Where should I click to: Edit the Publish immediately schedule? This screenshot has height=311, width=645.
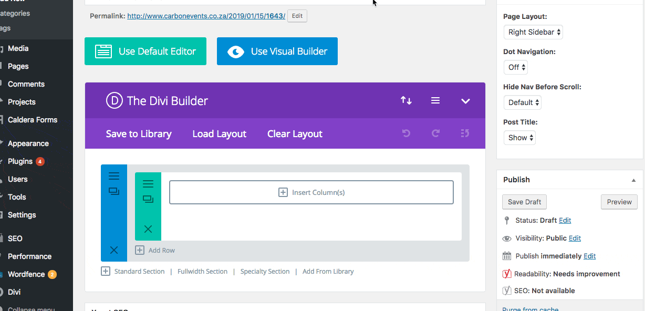[x=589, y=256]
